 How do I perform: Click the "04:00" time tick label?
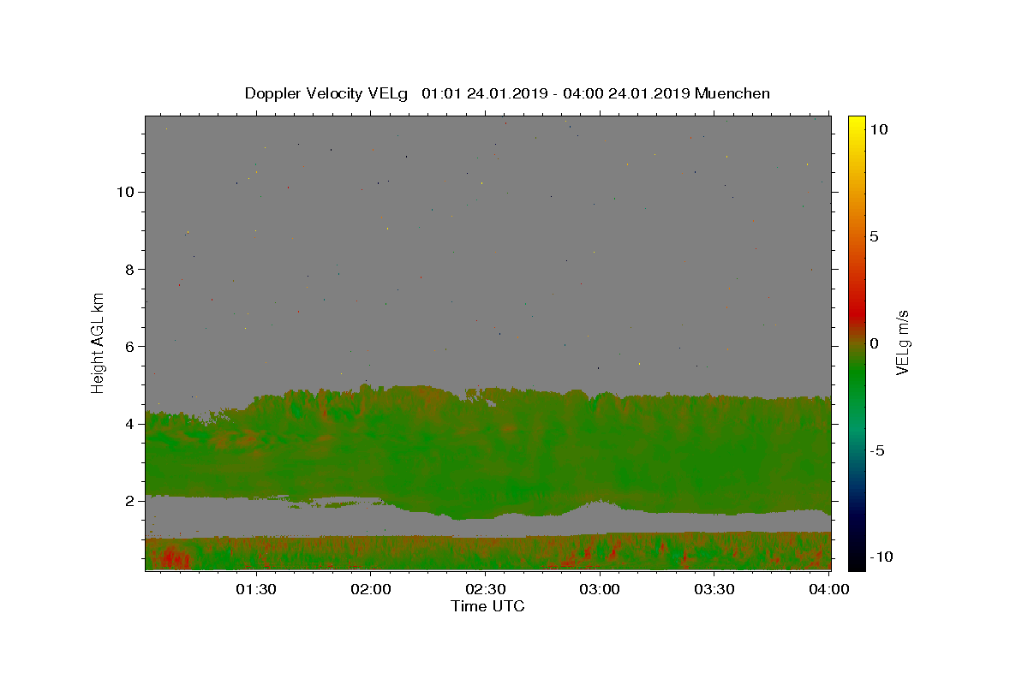tap(829, 589)
